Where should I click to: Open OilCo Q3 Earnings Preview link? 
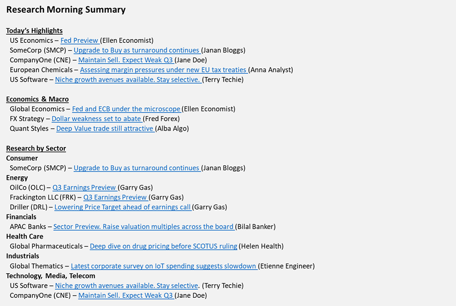(x=85, y=188)
